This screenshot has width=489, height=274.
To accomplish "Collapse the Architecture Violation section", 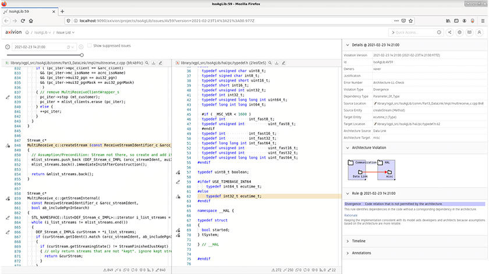I will [x=347, y=148].
